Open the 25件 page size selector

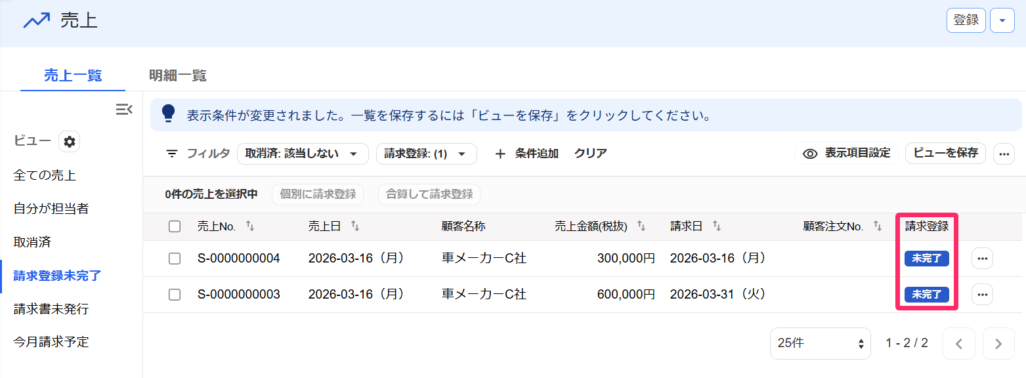(x=821, y=344)
